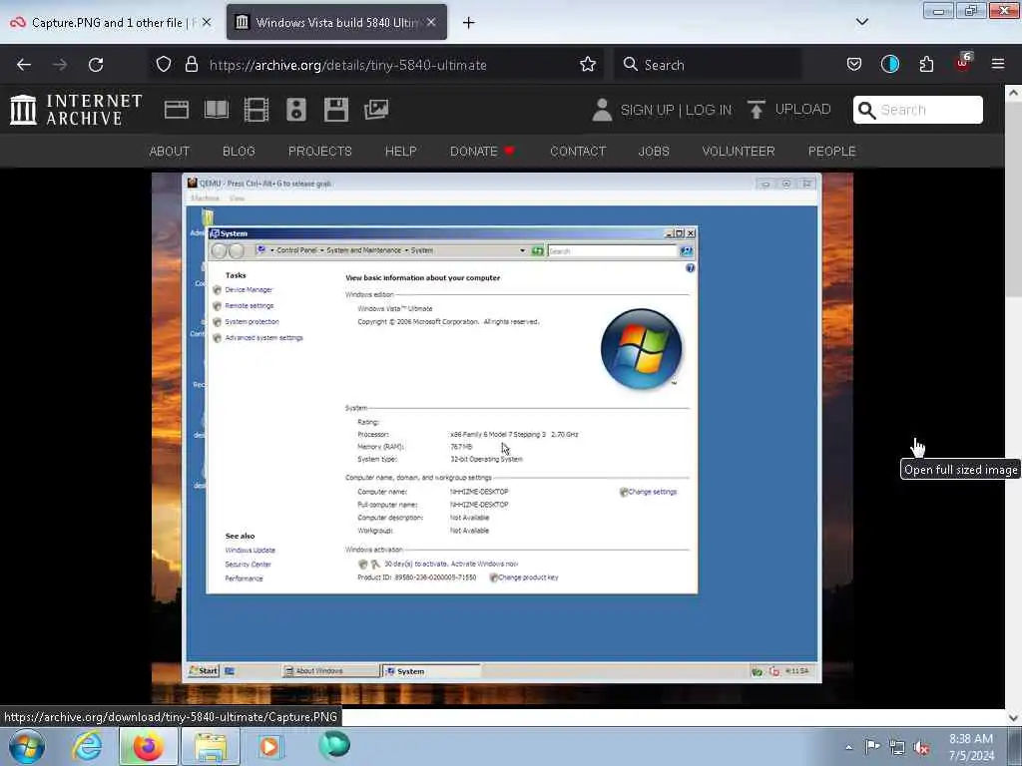This screenshot has width=1022, height=766.
Task: Click UPLOAD text link
Action: pos(802,109)
